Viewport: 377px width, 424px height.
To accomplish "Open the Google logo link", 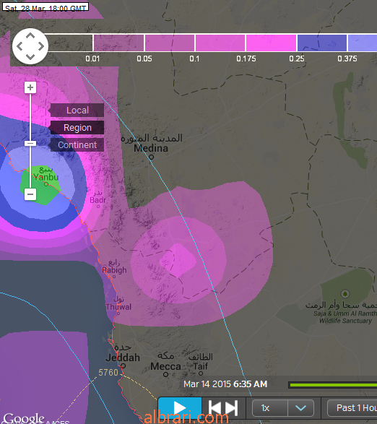I will 24,418.
